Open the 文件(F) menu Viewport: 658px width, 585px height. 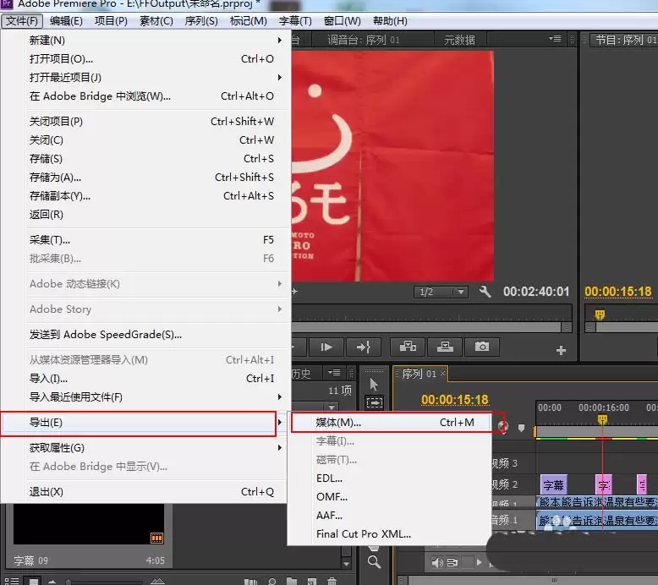pyautogui.click(x=22, y=21)
